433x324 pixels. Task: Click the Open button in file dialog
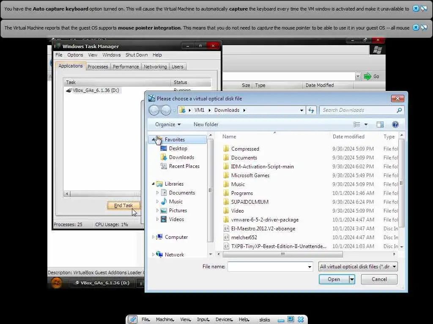[334, 279]
